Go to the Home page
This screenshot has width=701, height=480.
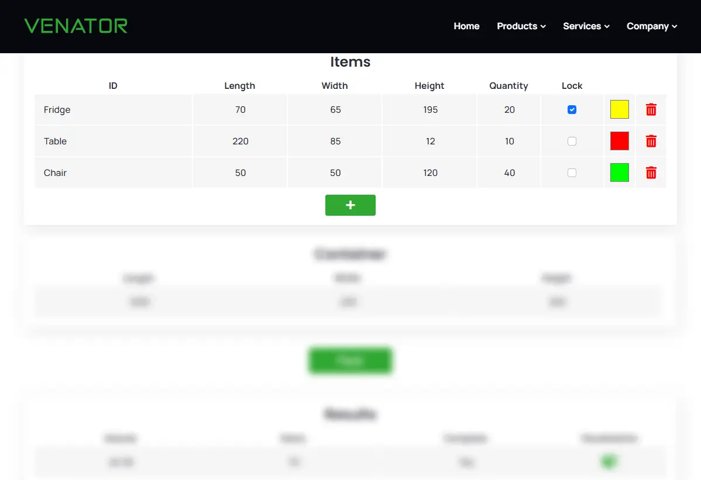466,26
